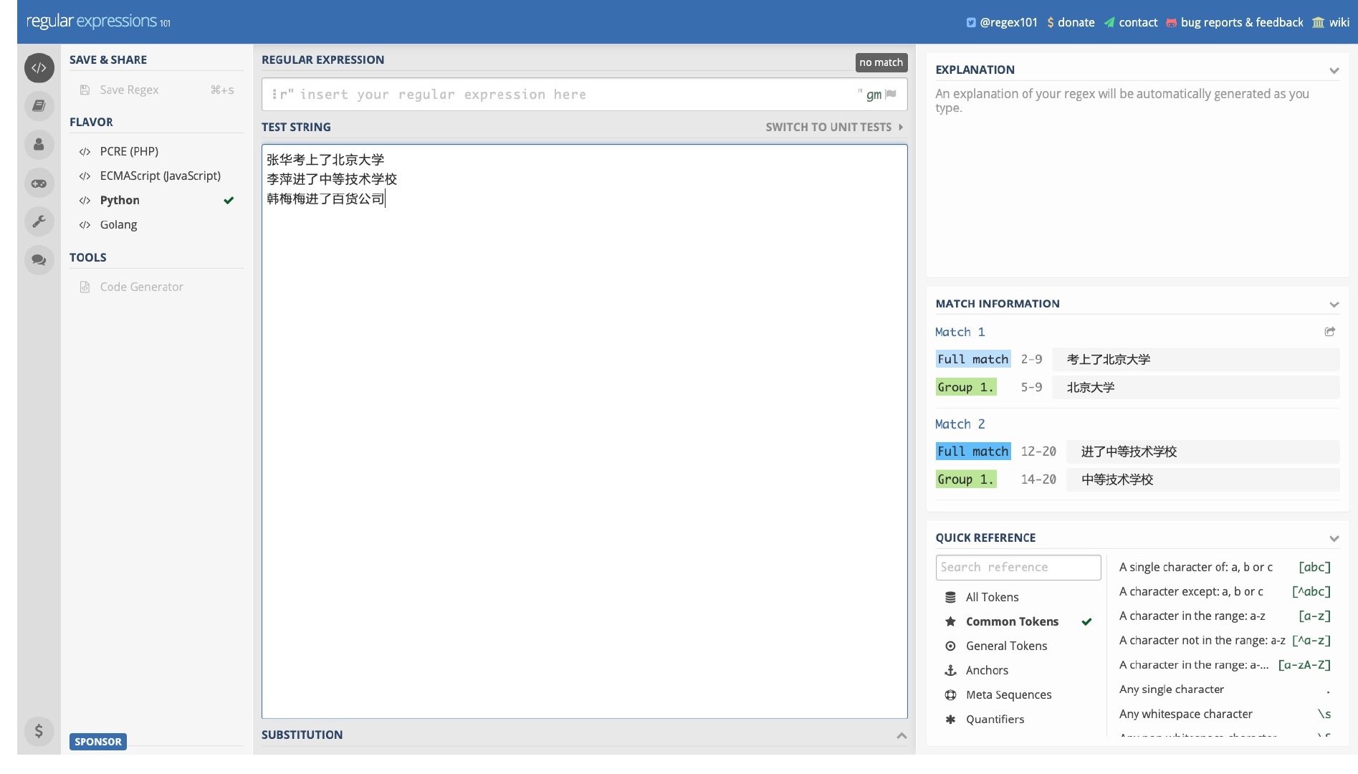Click the Quantifiers asterisk icon
1358x774 pixels.
tap(950, 719)
